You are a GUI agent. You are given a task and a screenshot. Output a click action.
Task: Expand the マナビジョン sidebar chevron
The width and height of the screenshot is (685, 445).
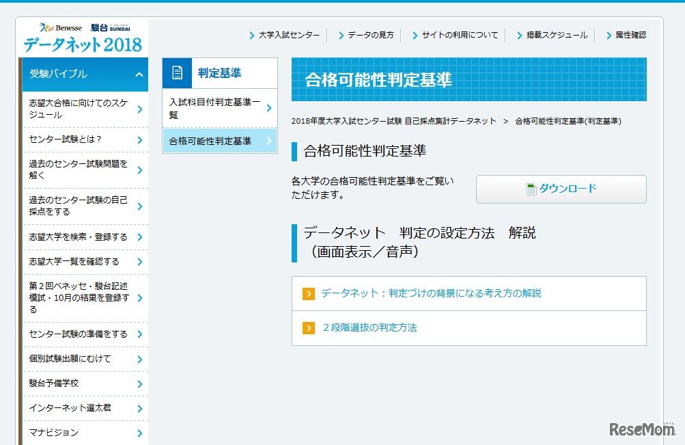[142, 433]
